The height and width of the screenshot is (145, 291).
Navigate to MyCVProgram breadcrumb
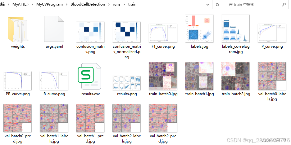click(49, 4)
